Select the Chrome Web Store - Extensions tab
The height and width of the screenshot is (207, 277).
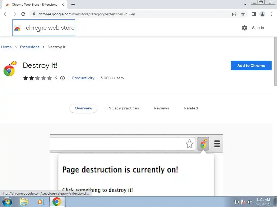pyautogui.click(x=34, y=5)
